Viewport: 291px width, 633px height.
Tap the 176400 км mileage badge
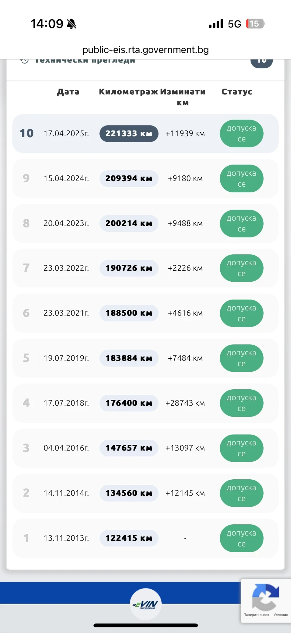[129, 403]
